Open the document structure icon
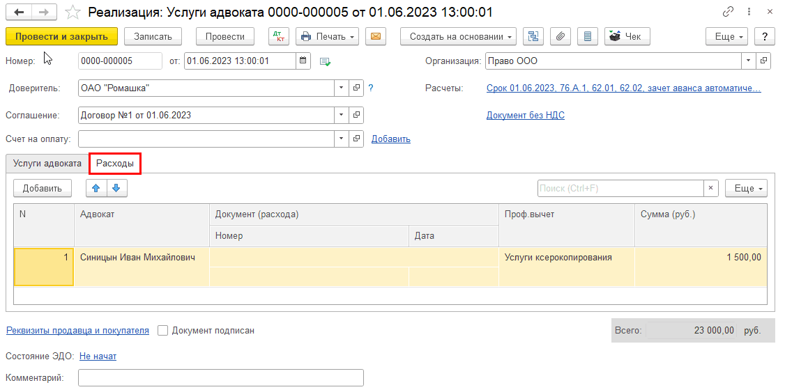 click(x=533, y=36)
